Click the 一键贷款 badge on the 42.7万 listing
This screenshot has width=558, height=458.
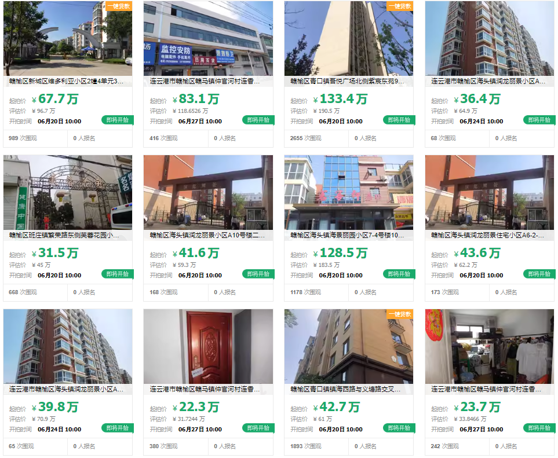(400, 314)
